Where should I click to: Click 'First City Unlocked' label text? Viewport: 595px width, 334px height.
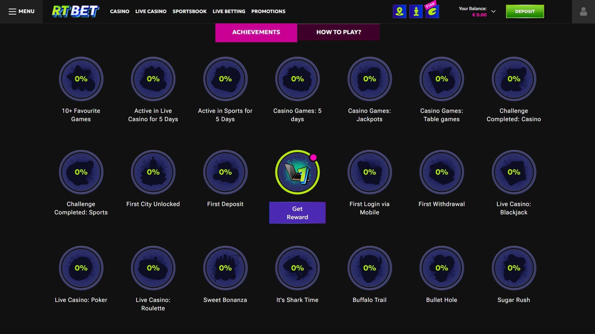153,204
